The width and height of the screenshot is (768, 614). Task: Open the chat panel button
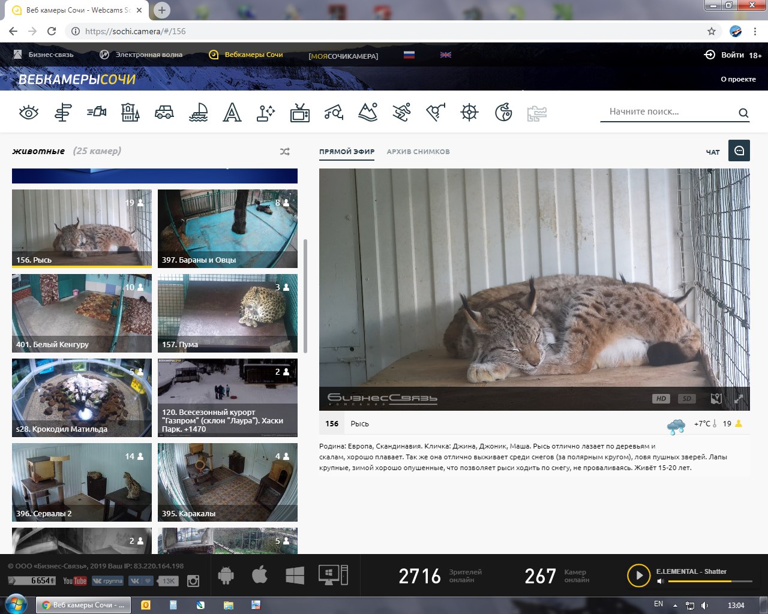pos(739,151)
